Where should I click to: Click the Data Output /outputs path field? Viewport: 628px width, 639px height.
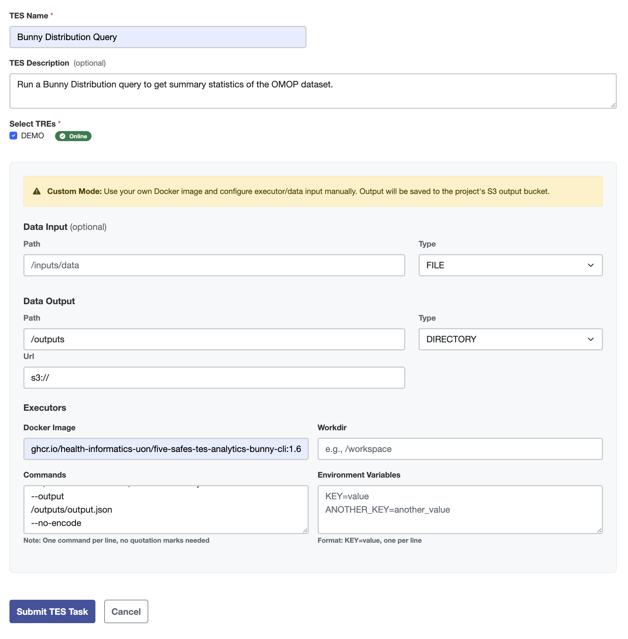coord(214,339)
